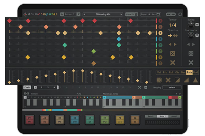Reset lane values with X icon
The image size is (205, 136).
coord(168,80)
